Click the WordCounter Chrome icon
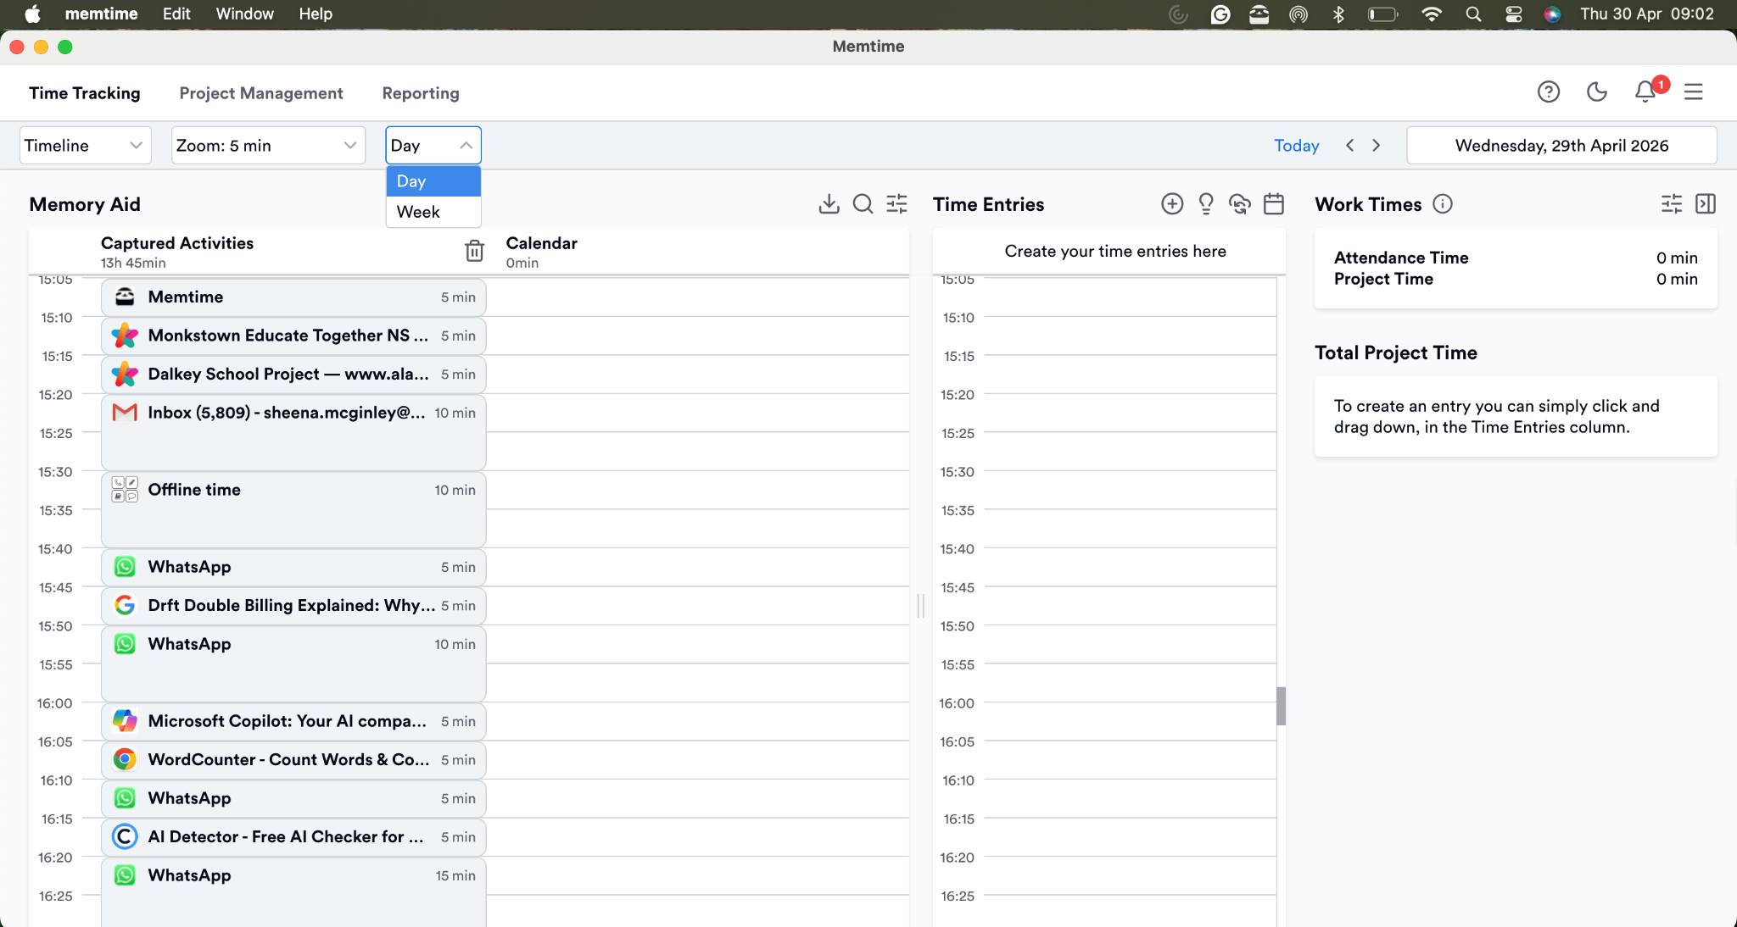The width and height of the screenshot is (1737, 927). [125, 759]
